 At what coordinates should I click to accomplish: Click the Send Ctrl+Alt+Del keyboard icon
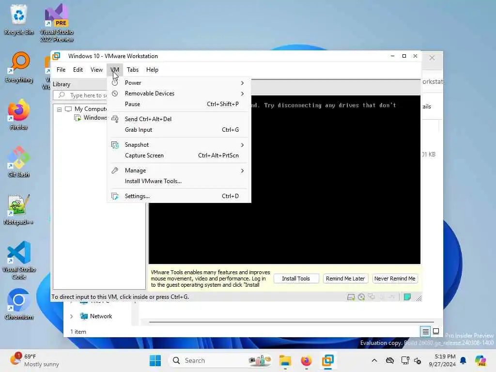pyautogui.click(x=115, y=119)
